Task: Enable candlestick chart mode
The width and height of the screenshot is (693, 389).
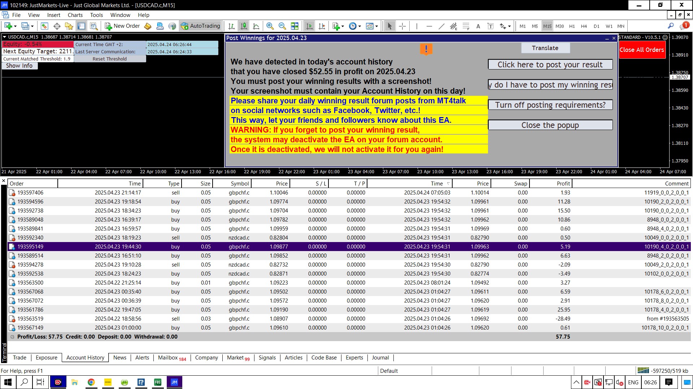Action: (244, 26)
